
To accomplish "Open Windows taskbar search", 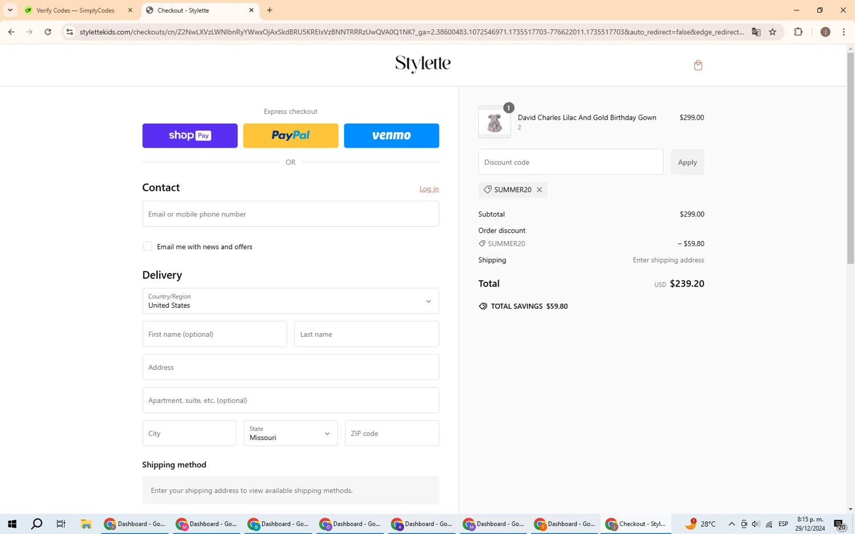I will click(36, 524).
